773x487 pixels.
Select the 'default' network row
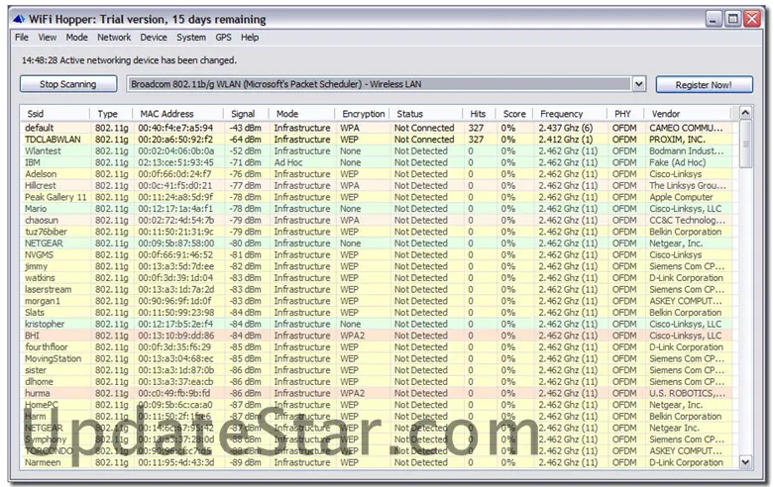(380, 128)
